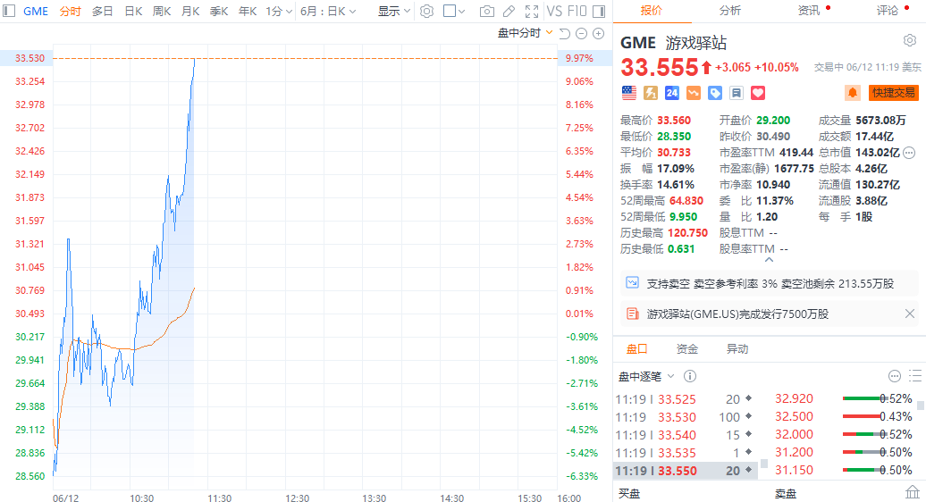
Task: Open the 盘中分时 session dropdown
Action: (525, 33)
